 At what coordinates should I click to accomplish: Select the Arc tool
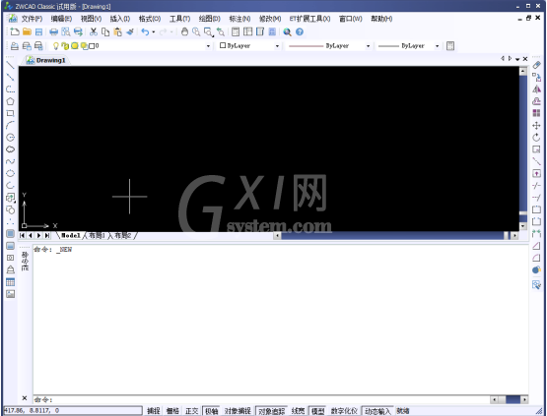coord(11,125)
